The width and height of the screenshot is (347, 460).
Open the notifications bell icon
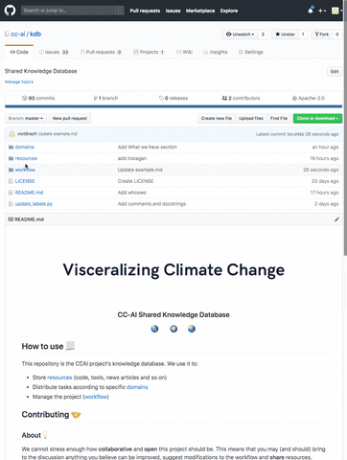(311, 11)
